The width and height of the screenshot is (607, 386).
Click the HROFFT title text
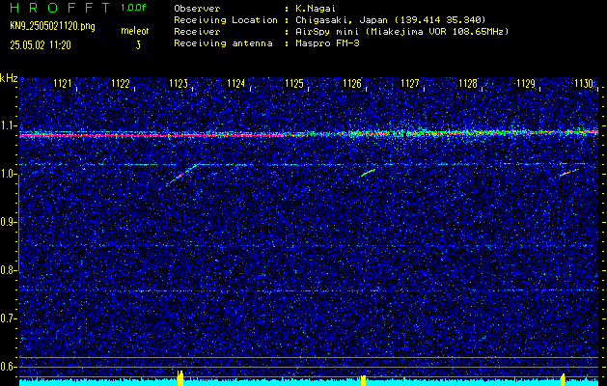tap(60, 8)
